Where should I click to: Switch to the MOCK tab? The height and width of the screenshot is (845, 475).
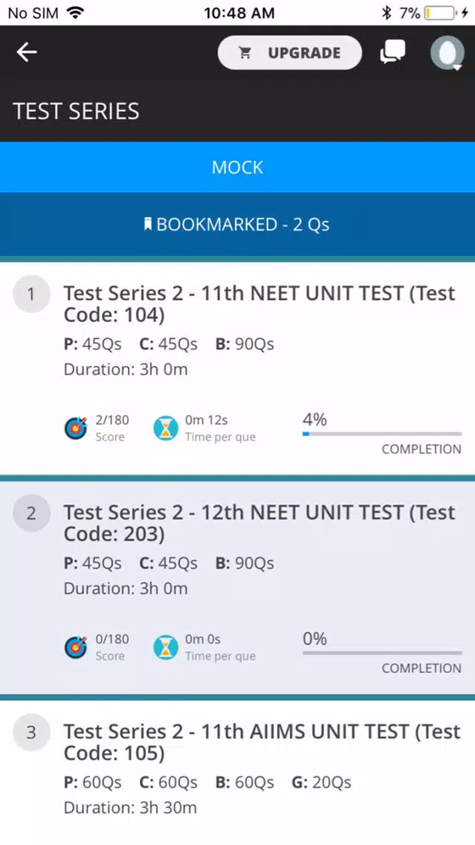click(238, 167)
